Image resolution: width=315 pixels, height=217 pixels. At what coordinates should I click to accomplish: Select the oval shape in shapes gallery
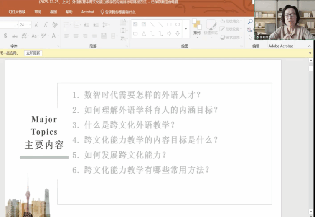178,25
